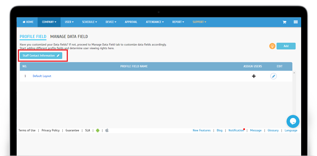Open the Default Layout link
This screenshot has height=156, width=317.
pyautogui.click(x=42, y=76)
